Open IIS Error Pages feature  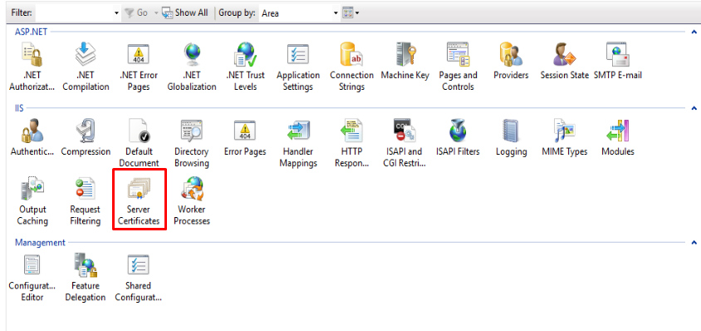pyautogui.click(x=245, y=138)
